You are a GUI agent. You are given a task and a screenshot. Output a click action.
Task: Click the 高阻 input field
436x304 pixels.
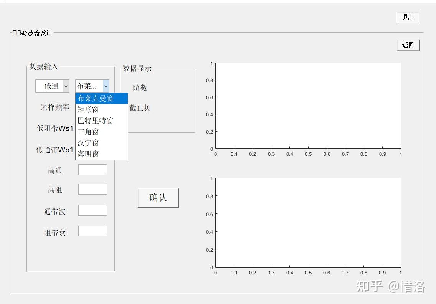(92, 189)
